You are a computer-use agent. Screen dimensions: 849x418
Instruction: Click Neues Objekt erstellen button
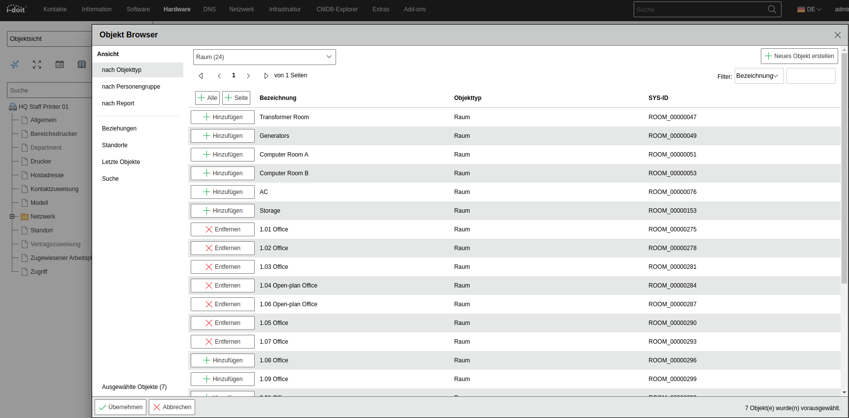coord(799,56)
